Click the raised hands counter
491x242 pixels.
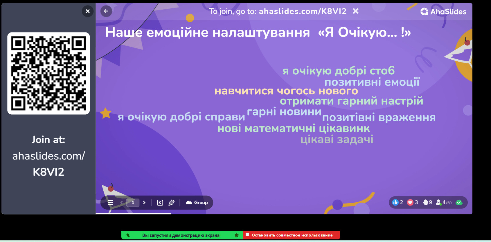(x=427, y=202)
